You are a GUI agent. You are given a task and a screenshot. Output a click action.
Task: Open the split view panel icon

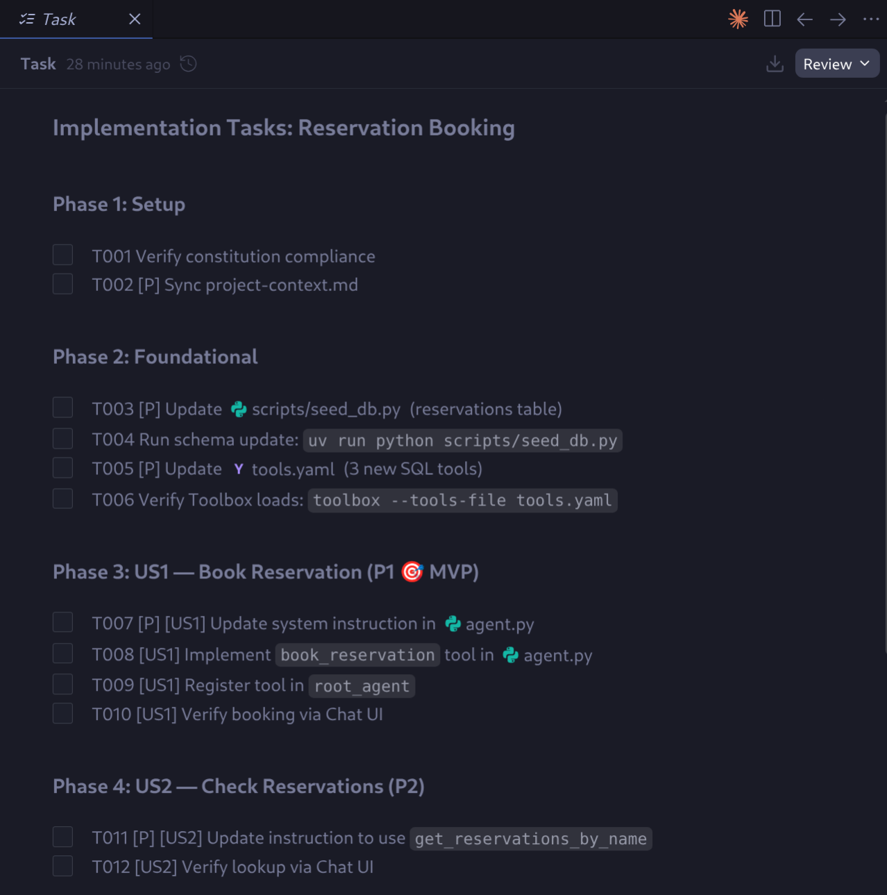[771, 19]
